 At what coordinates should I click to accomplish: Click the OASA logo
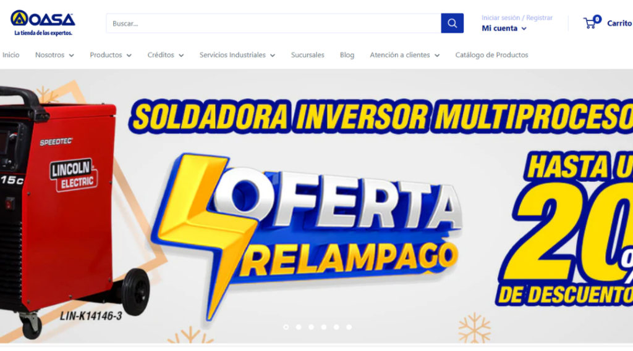43,23
